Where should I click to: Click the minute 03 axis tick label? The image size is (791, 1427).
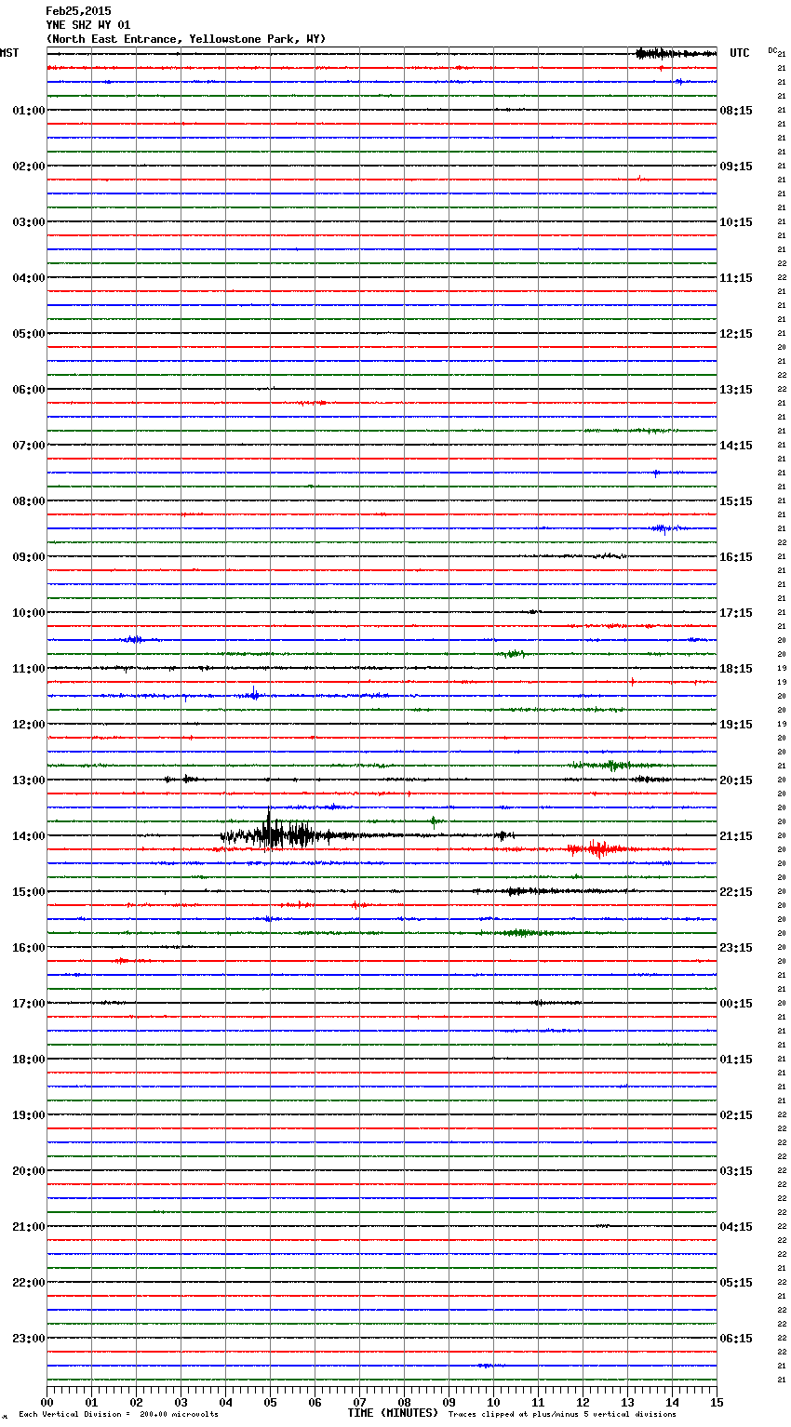tap(181, 1402)
